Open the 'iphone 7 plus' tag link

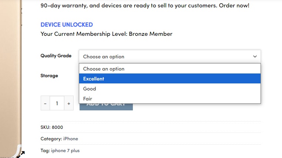pos(65,151)
